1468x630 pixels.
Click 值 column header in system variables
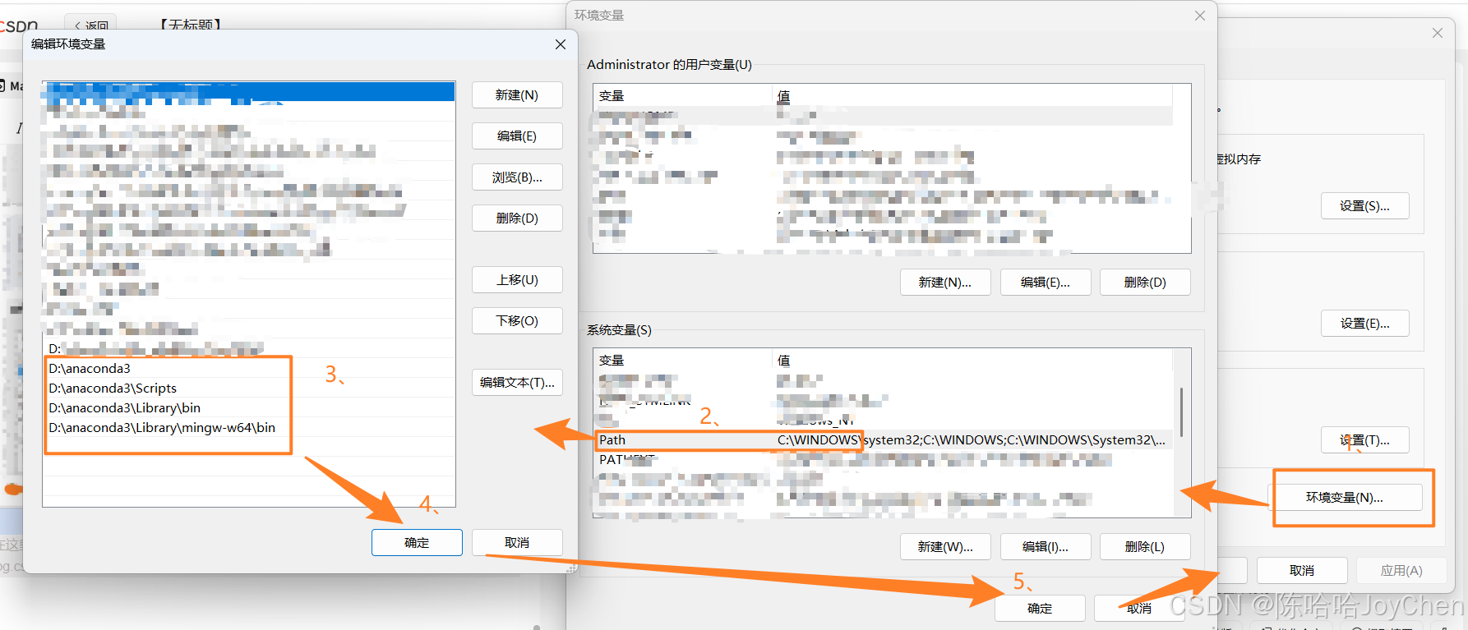pos(972,361)
